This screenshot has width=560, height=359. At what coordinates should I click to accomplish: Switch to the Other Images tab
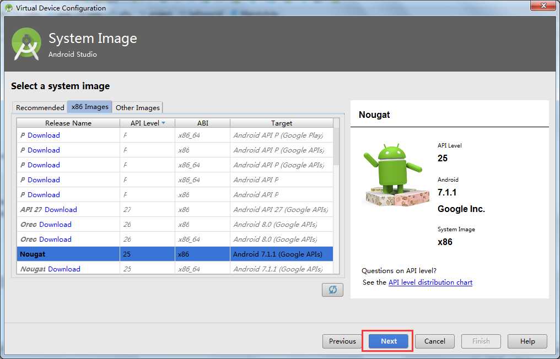pos(137,107)
